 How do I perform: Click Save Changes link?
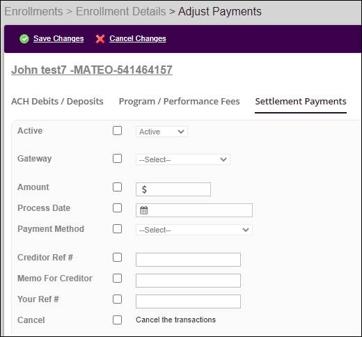(58, 38)
